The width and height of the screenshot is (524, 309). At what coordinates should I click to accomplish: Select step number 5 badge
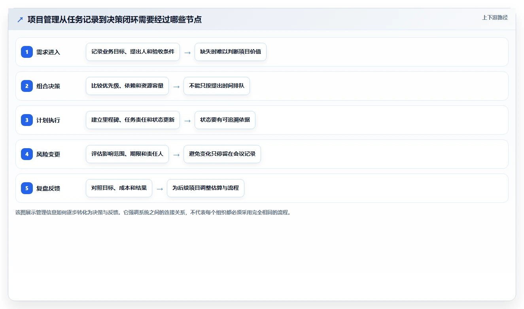[27, 188]
